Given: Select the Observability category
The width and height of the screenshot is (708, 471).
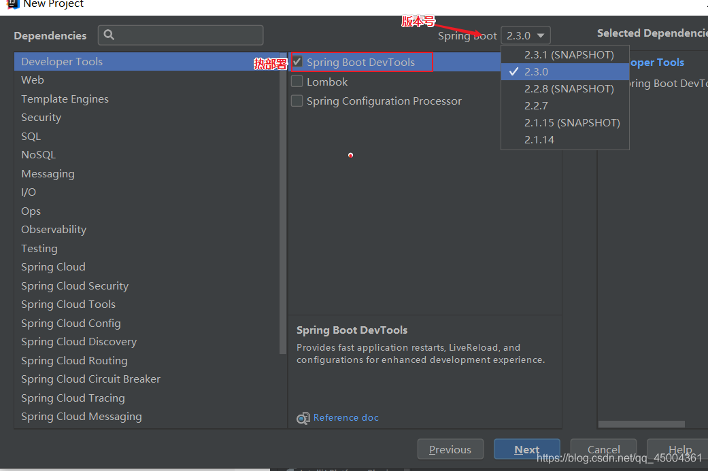Looking at the screenshot, I should tap(147, 230).
